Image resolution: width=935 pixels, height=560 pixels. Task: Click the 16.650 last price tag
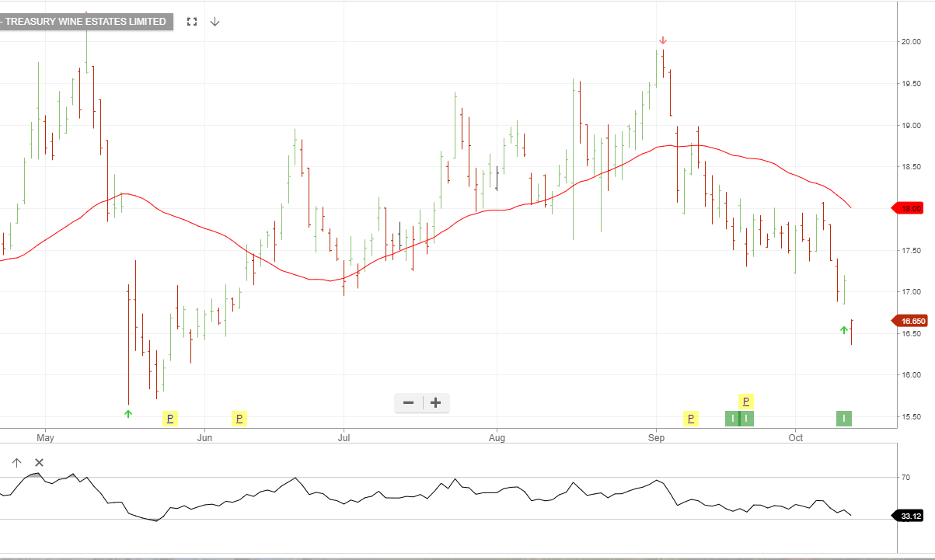[910, 321]
